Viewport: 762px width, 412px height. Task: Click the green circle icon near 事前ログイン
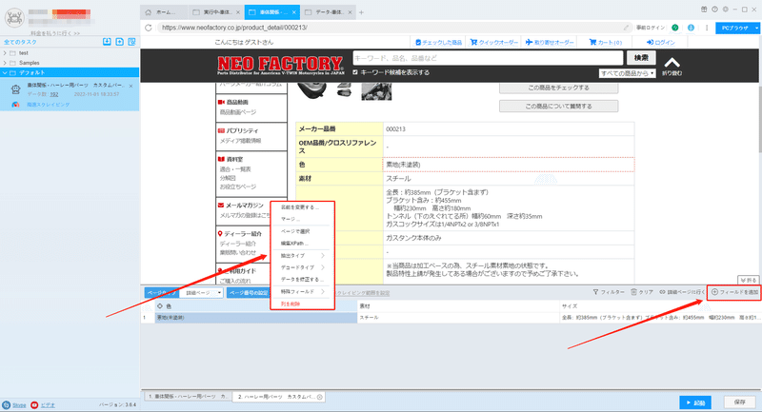[675, 28]
